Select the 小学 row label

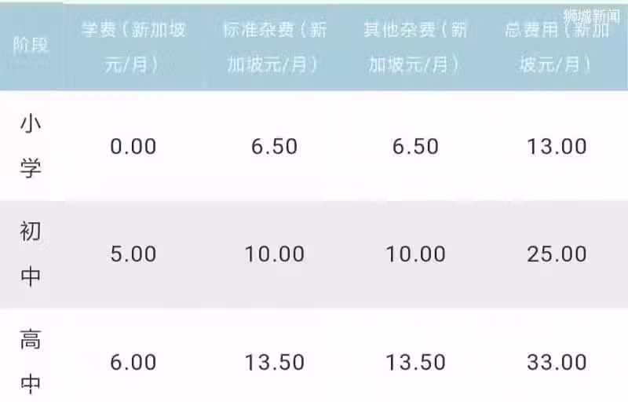(31, 146)
